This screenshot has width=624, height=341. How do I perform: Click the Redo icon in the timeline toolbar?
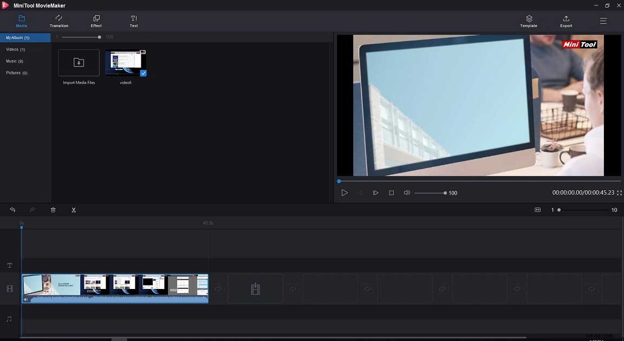(32, 210)
